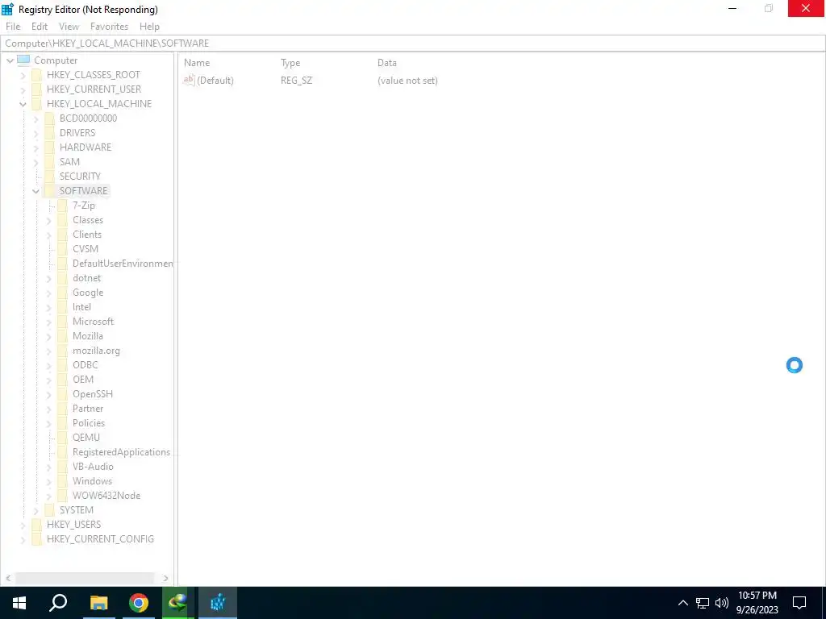Expand the Classes key chevron
The height and width of the screenshot is (619, 826).
pyautogui.click(x=49, y=220)
